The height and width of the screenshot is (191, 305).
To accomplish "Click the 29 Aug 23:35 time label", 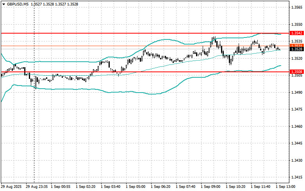I will pos(37,187).
